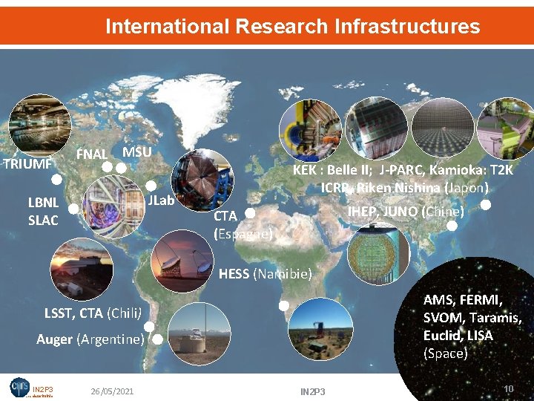Open the desert telescope photo below HESS (Namibie)
Image resolution: width=534 pixels, height=401 pixels.
[320, 329]
